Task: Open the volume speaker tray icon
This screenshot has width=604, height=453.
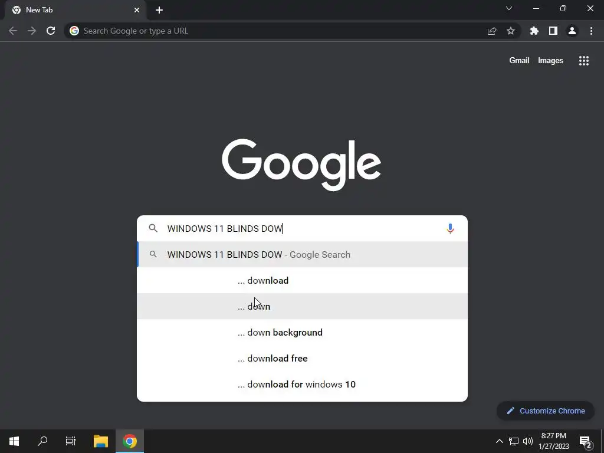Action: [528, 441]
